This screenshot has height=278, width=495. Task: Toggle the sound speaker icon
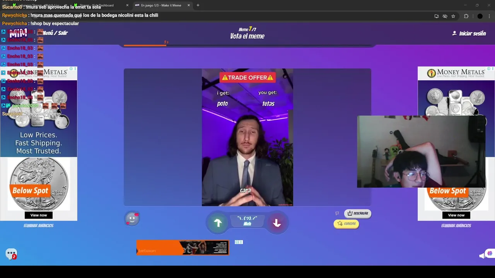(482, 256)
